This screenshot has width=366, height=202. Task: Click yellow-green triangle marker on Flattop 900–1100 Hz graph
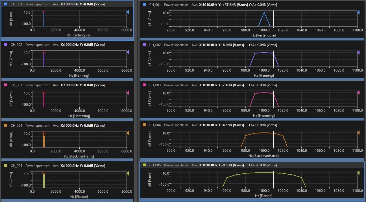(x=359, y=173)
